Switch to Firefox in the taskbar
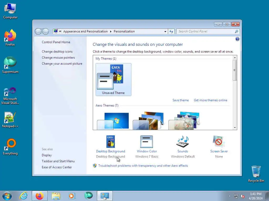Screen dimensions: 269x201 pyautogui.click(x=40, y=196)
